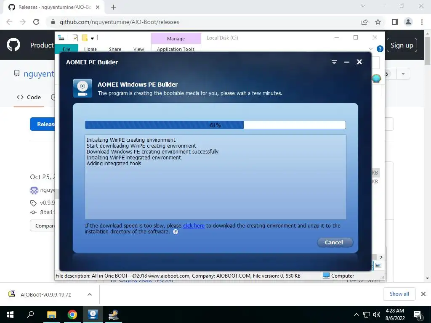Image resolution: width=431 pixels, height=323 pixels.
Task: Click the New folder quick access icon
Action: pos(85,38)
